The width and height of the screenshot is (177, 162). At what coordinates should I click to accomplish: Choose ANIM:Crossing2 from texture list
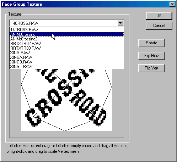pos(66,39)
